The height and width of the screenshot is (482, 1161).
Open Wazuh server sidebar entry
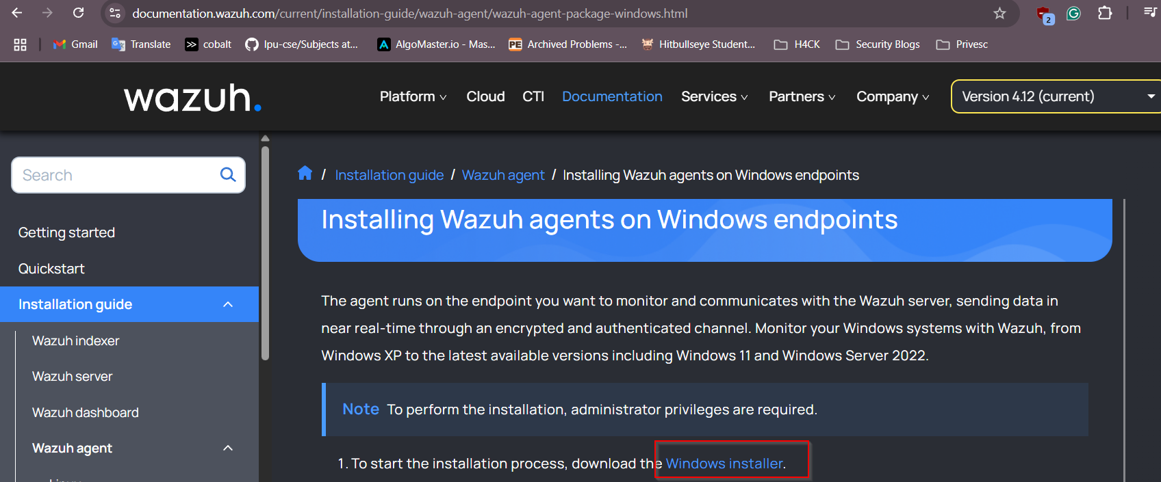72,376
